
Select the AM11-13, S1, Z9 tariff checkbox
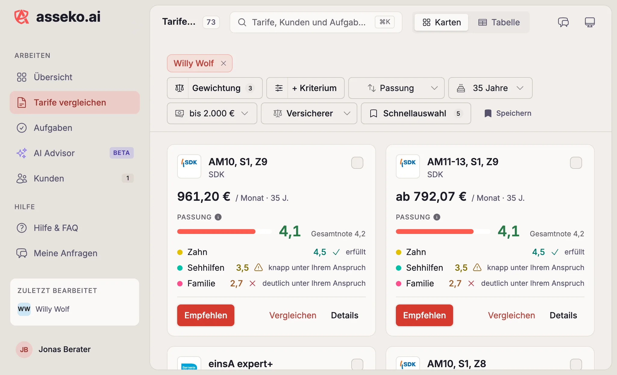(576, 163)
